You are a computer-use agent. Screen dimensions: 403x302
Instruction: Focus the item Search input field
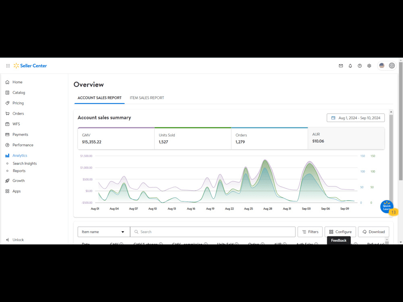(x=213, y=232)
